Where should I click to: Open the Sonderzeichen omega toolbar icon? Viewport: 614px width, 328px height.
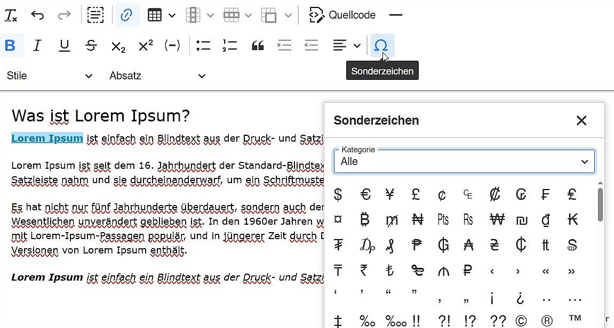pos(382,45)
